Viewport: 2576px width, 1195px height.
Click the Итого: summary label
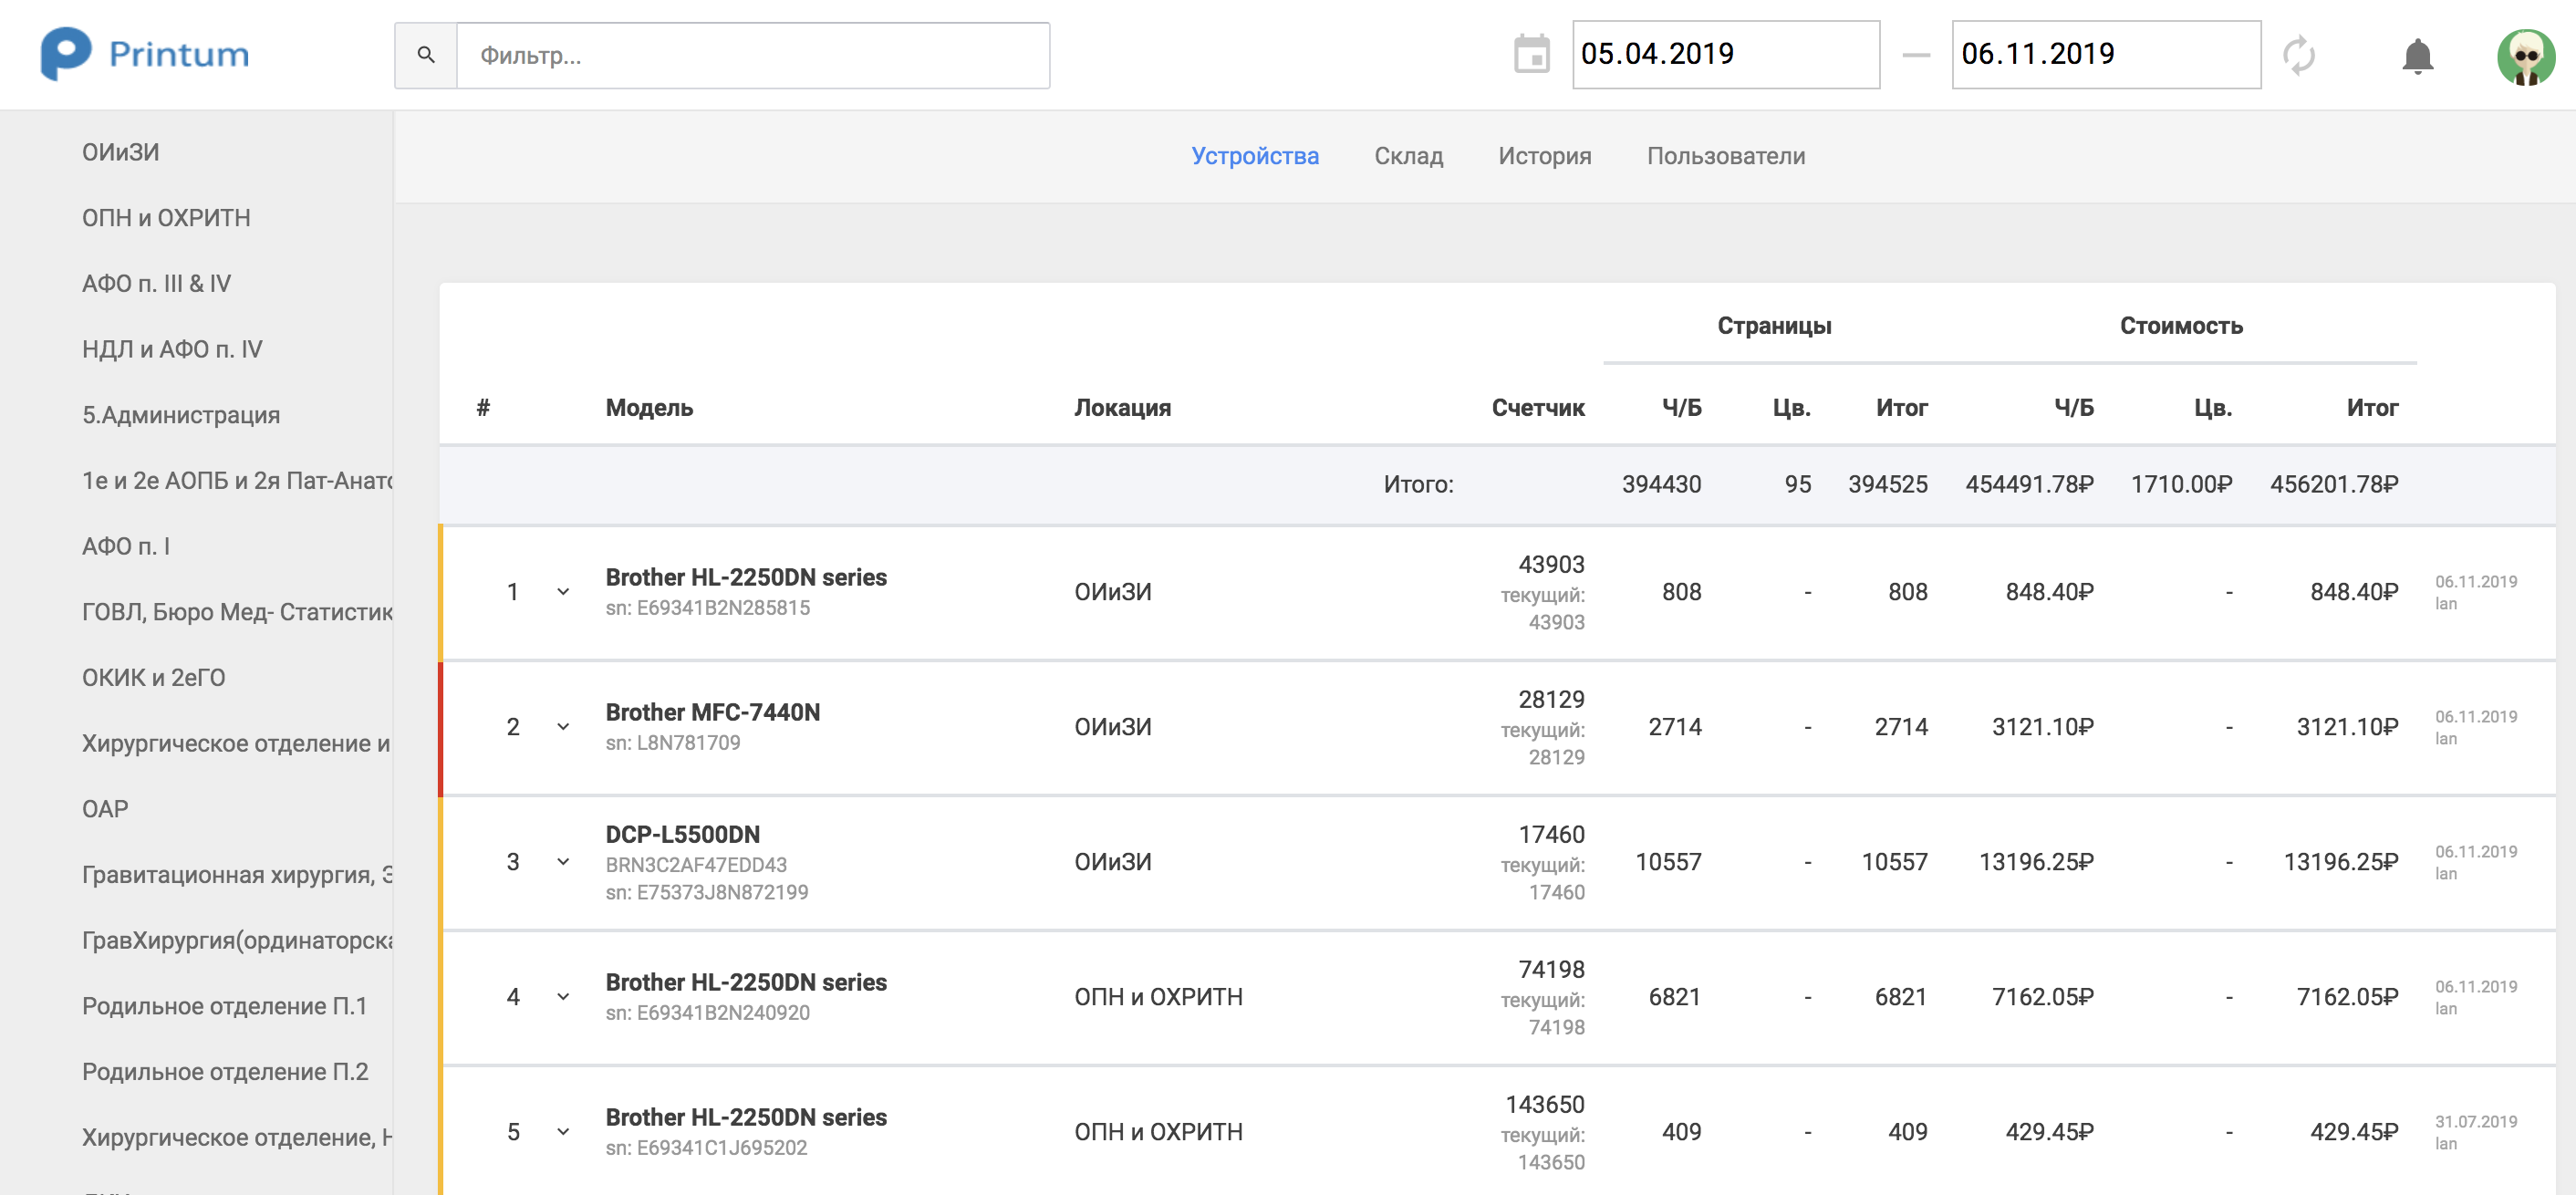tap(1418, 484)
